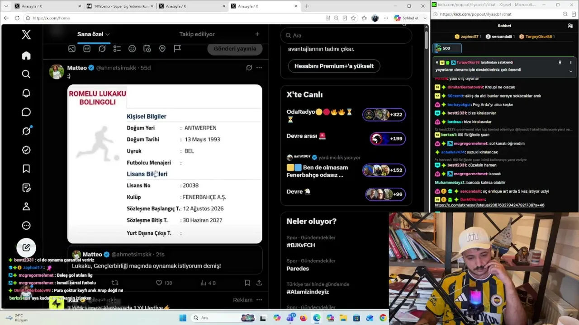Image resolution: width=579 pixels, height=325 pixels.
Task: Open Matteo's profile avatar on the post
Action: [57, 72]
